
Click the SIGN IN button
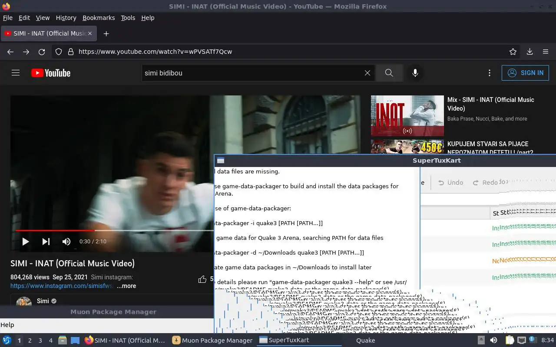pos(525,73)
